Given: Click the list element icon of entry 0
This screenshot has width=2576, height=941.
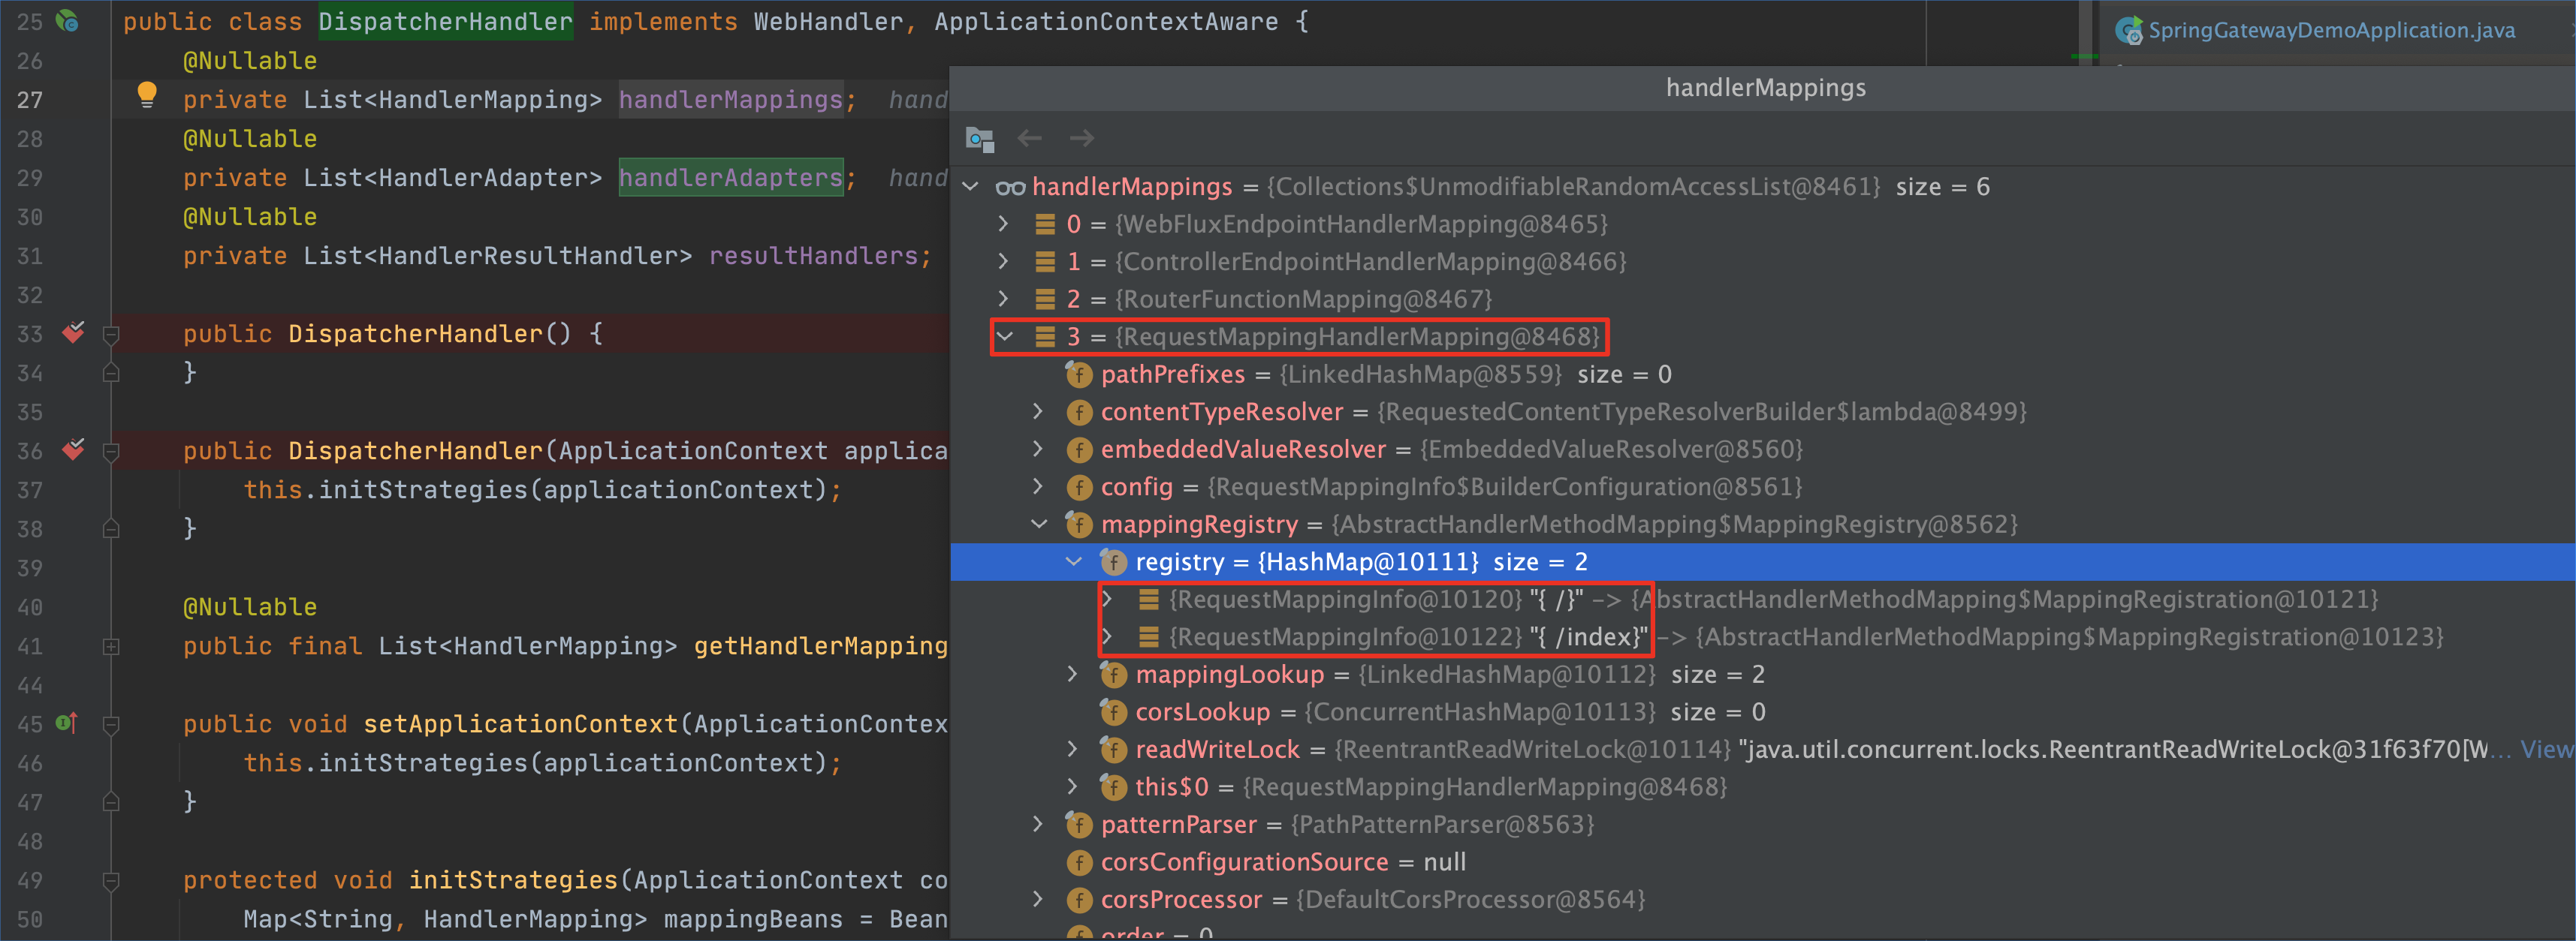Looking at the screenshot, I should [1045, 224].
